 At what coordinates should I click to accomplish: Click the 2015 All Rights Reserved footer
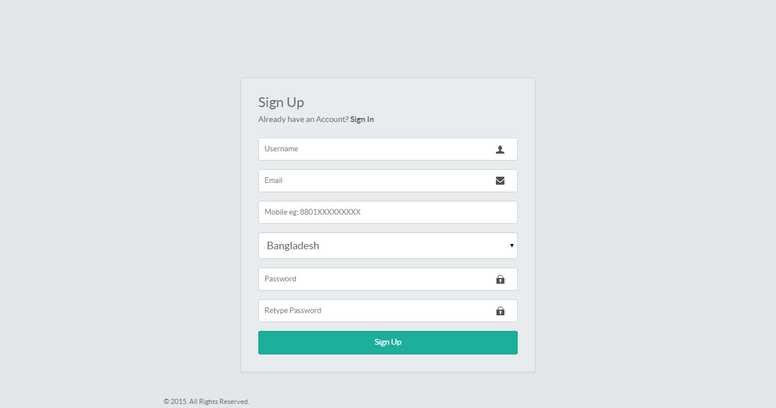(x=206, y=402)
